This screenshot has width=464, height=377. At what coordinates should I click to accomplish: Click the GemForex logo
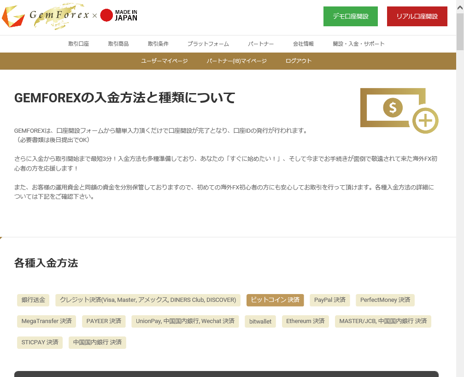pos(46,16)
